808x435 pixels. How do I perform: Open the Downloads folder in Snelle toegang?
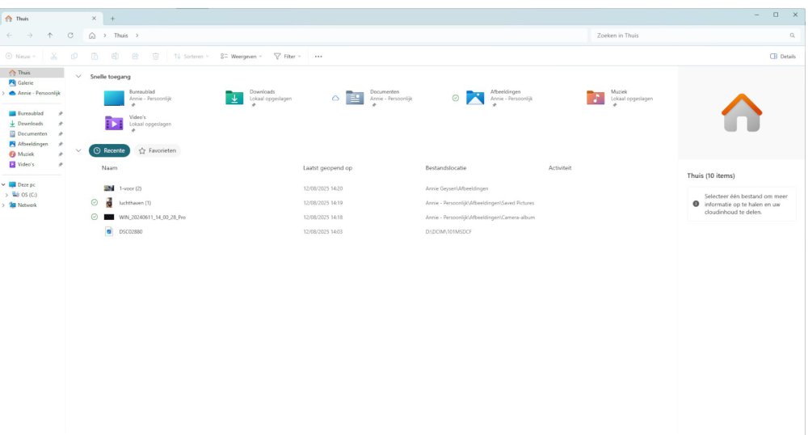pos(234,98)
